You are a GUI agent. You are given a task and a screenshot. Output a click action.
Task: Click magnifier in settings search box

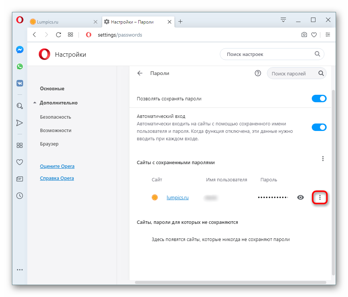tap(317, 54)
